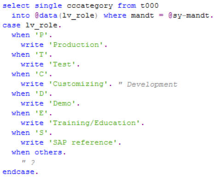Click the string 'Production'
The height and width of the screenshot is (177, 215).
76,45
